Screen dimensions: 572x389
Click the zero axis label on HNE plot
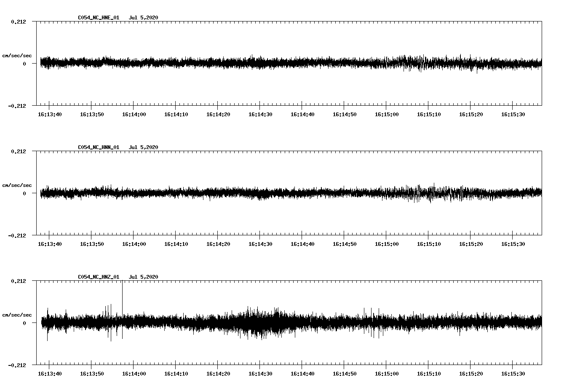[24, 64]
